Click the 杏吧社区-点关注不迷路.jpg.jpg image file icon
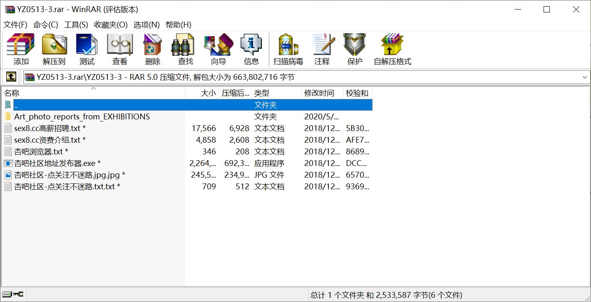Image resolution: width=591 pixels, height=302 pixels. point(8,175)
